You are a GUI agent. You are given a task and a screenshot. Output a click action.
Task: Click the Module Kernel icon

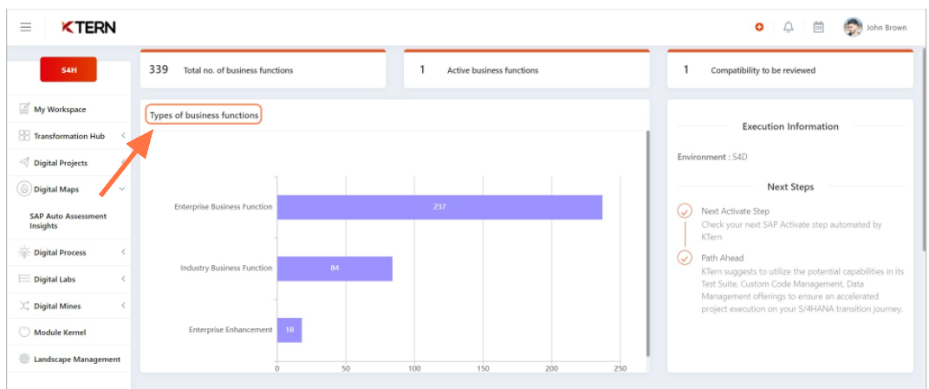(x=24, y=332)
